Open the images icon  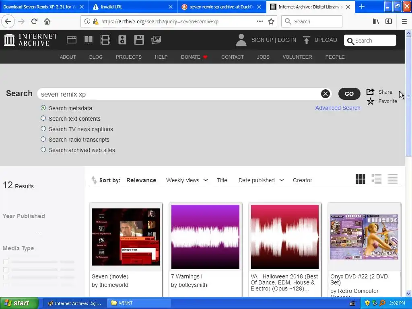[156, 40]
